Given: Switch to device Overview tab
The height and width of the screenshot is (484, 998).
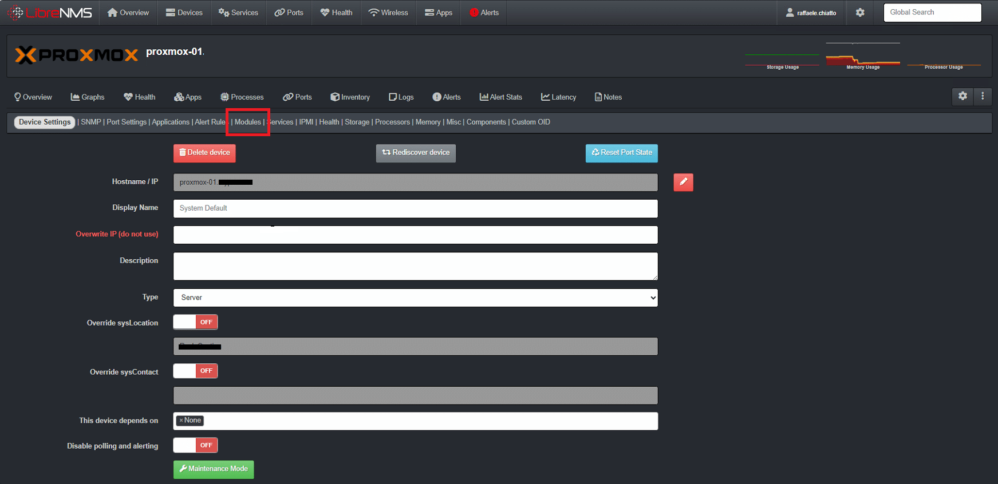Looking at the screenshot, I should [x=33, y=97].
